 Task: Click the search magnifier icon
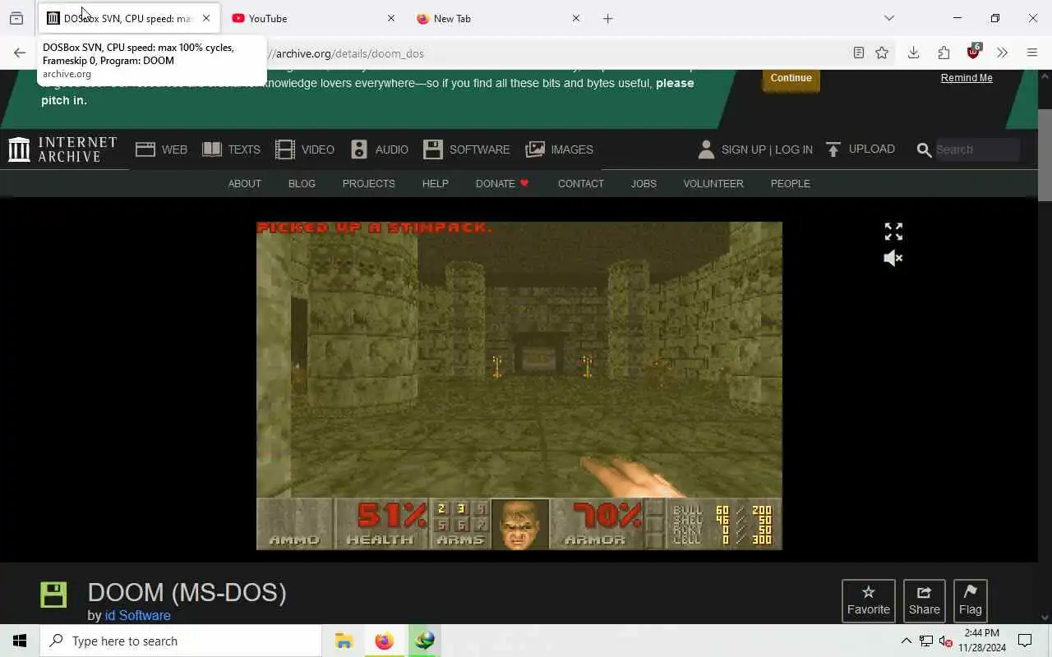[924, 149]
